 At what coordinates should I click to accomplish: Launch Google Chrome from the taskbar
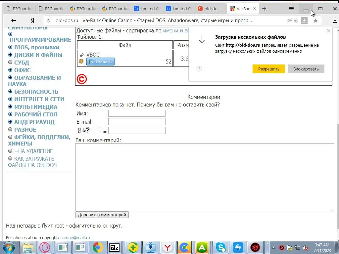point(98,247)
